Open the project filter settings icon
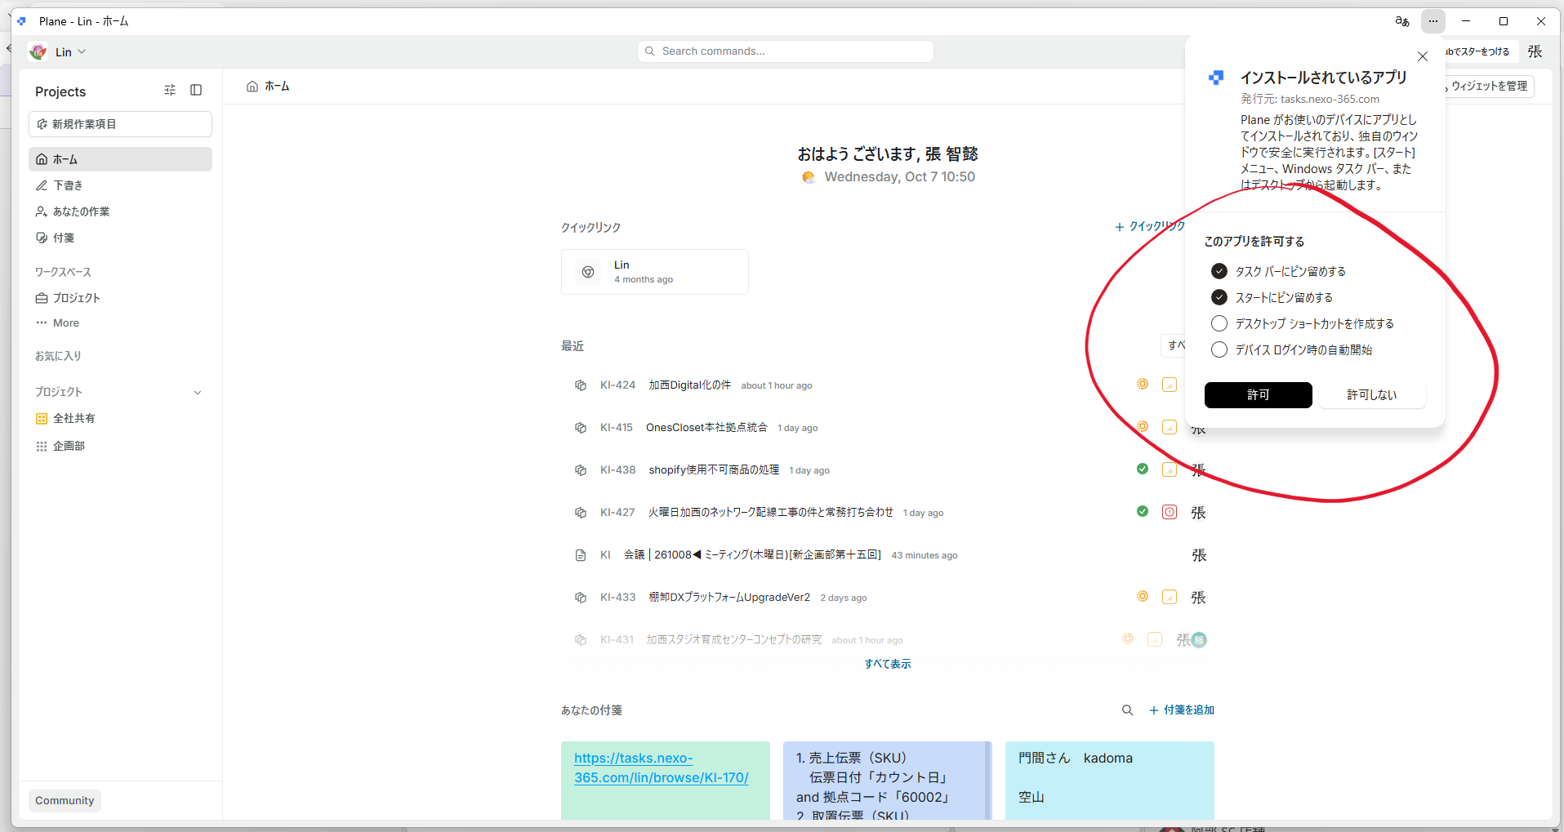1564x832 pixels. [x=170, y=91]
